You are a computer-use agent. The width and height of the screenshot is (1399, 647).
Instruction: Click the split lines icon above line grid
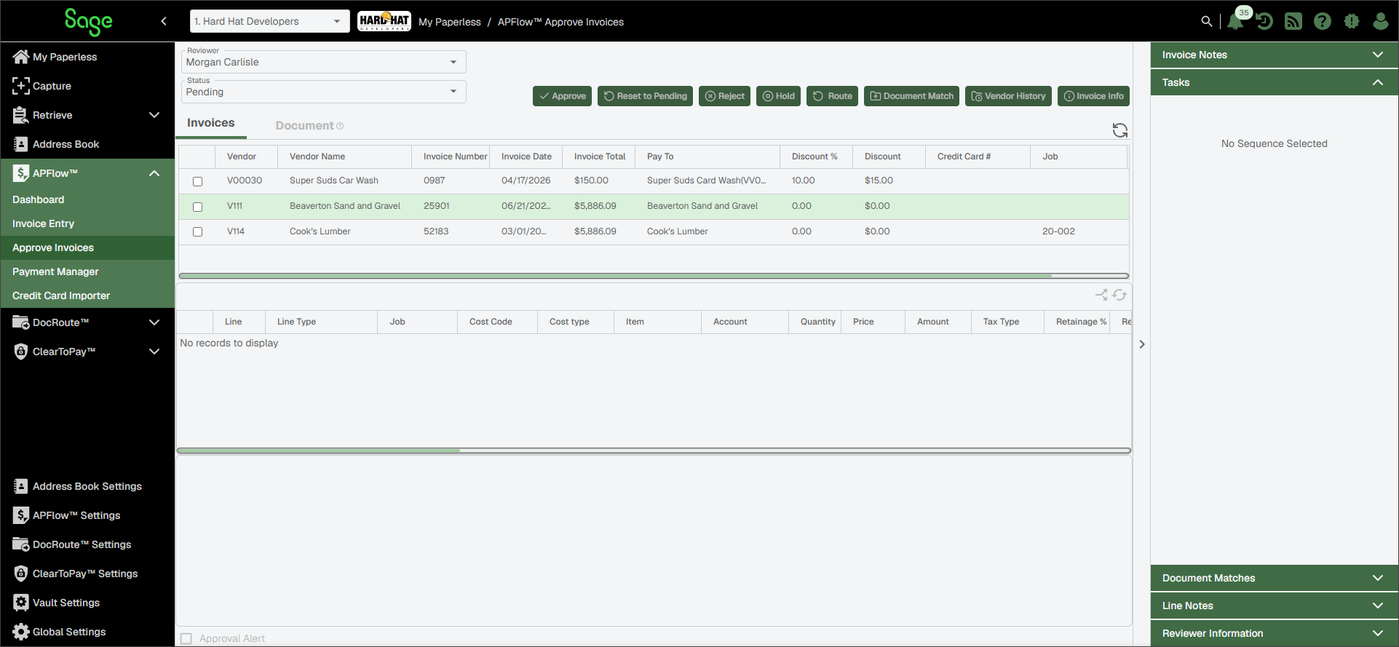click(1101, 295)
